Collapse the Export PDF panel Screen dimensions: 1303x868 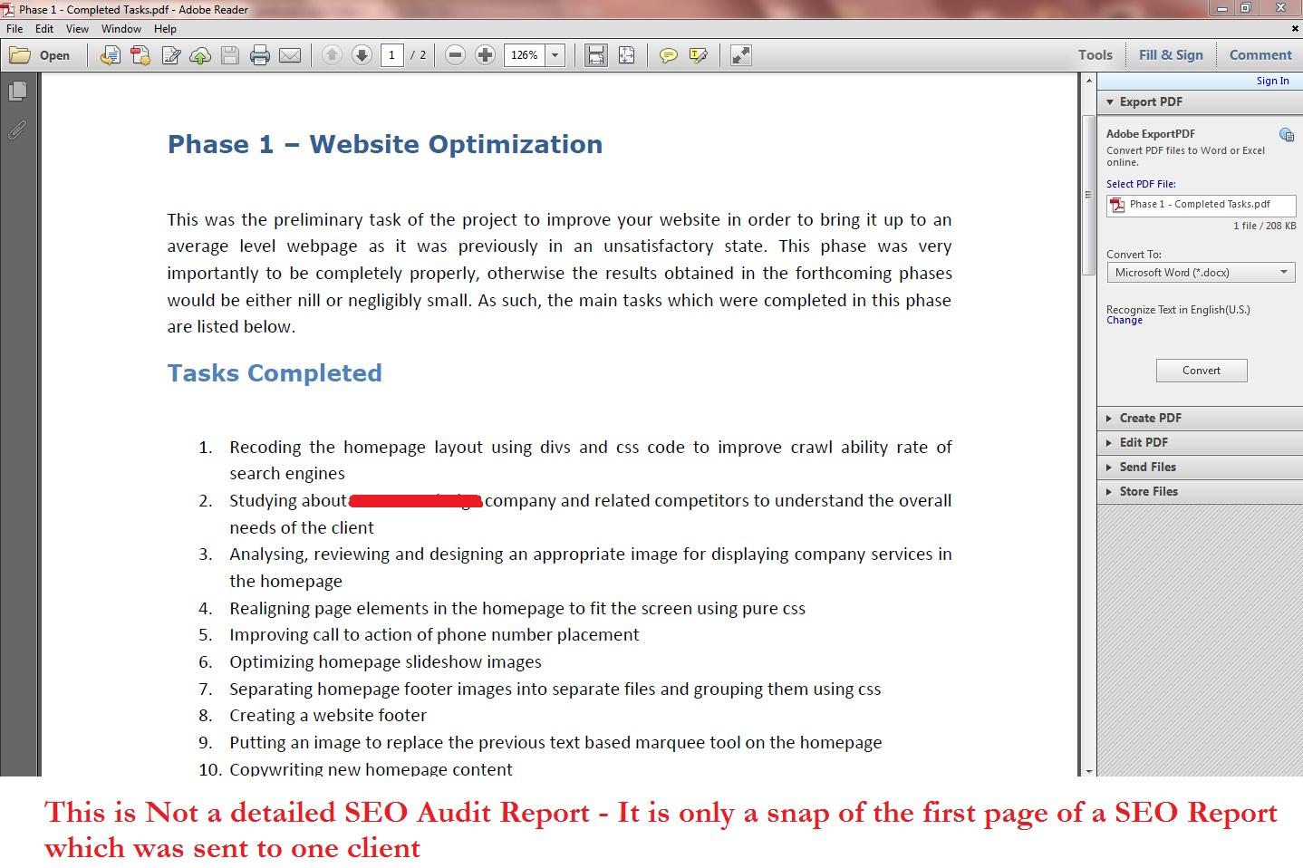pos(1109,101)
